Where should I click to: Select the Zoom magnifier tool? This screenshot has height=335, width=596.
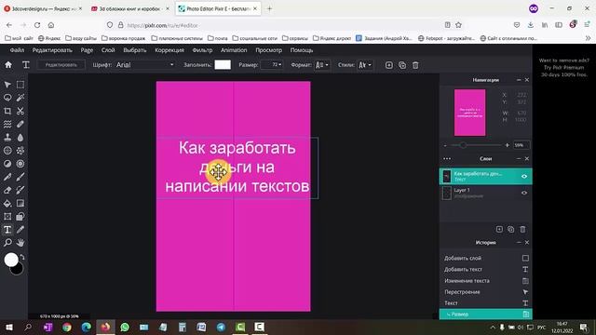pyautogui.click(x=7, y=242)
